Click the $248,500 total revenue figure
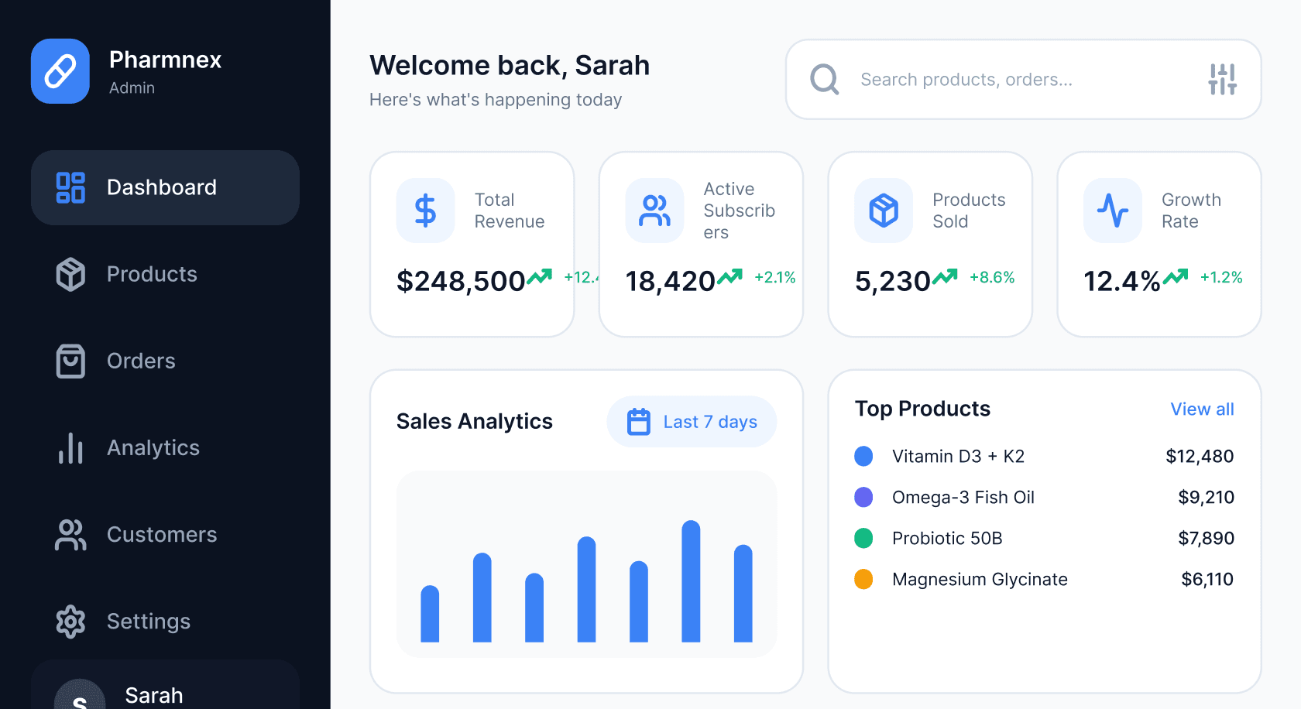Viewport: 1301px width, 709px height. (461, 281)
